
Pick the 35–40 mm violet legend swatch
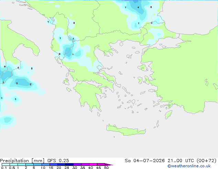click(85, 165)
